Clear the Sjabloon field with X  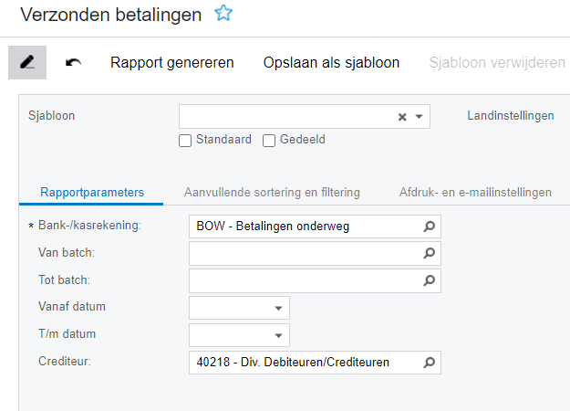click(x=402, y=117)
